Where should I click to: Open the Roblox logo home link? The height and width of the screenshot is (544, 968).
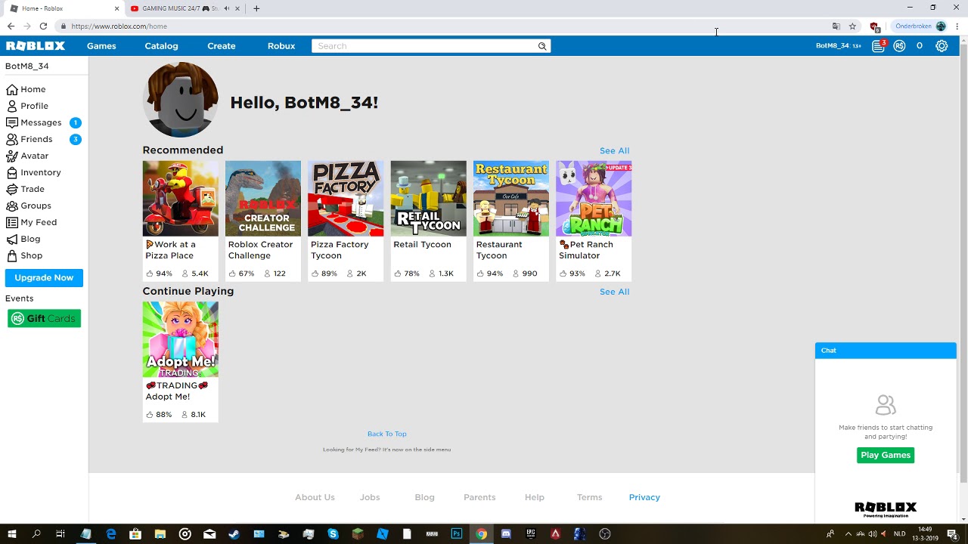[x=36, y=46]
